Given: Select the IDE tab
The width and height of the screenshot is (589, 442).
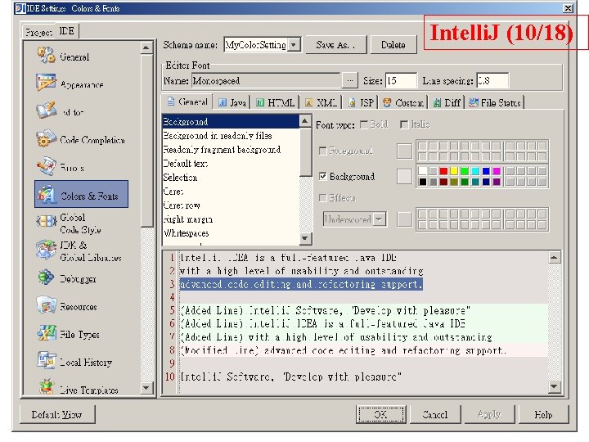Looking at the screenshot, I should 67,31.
